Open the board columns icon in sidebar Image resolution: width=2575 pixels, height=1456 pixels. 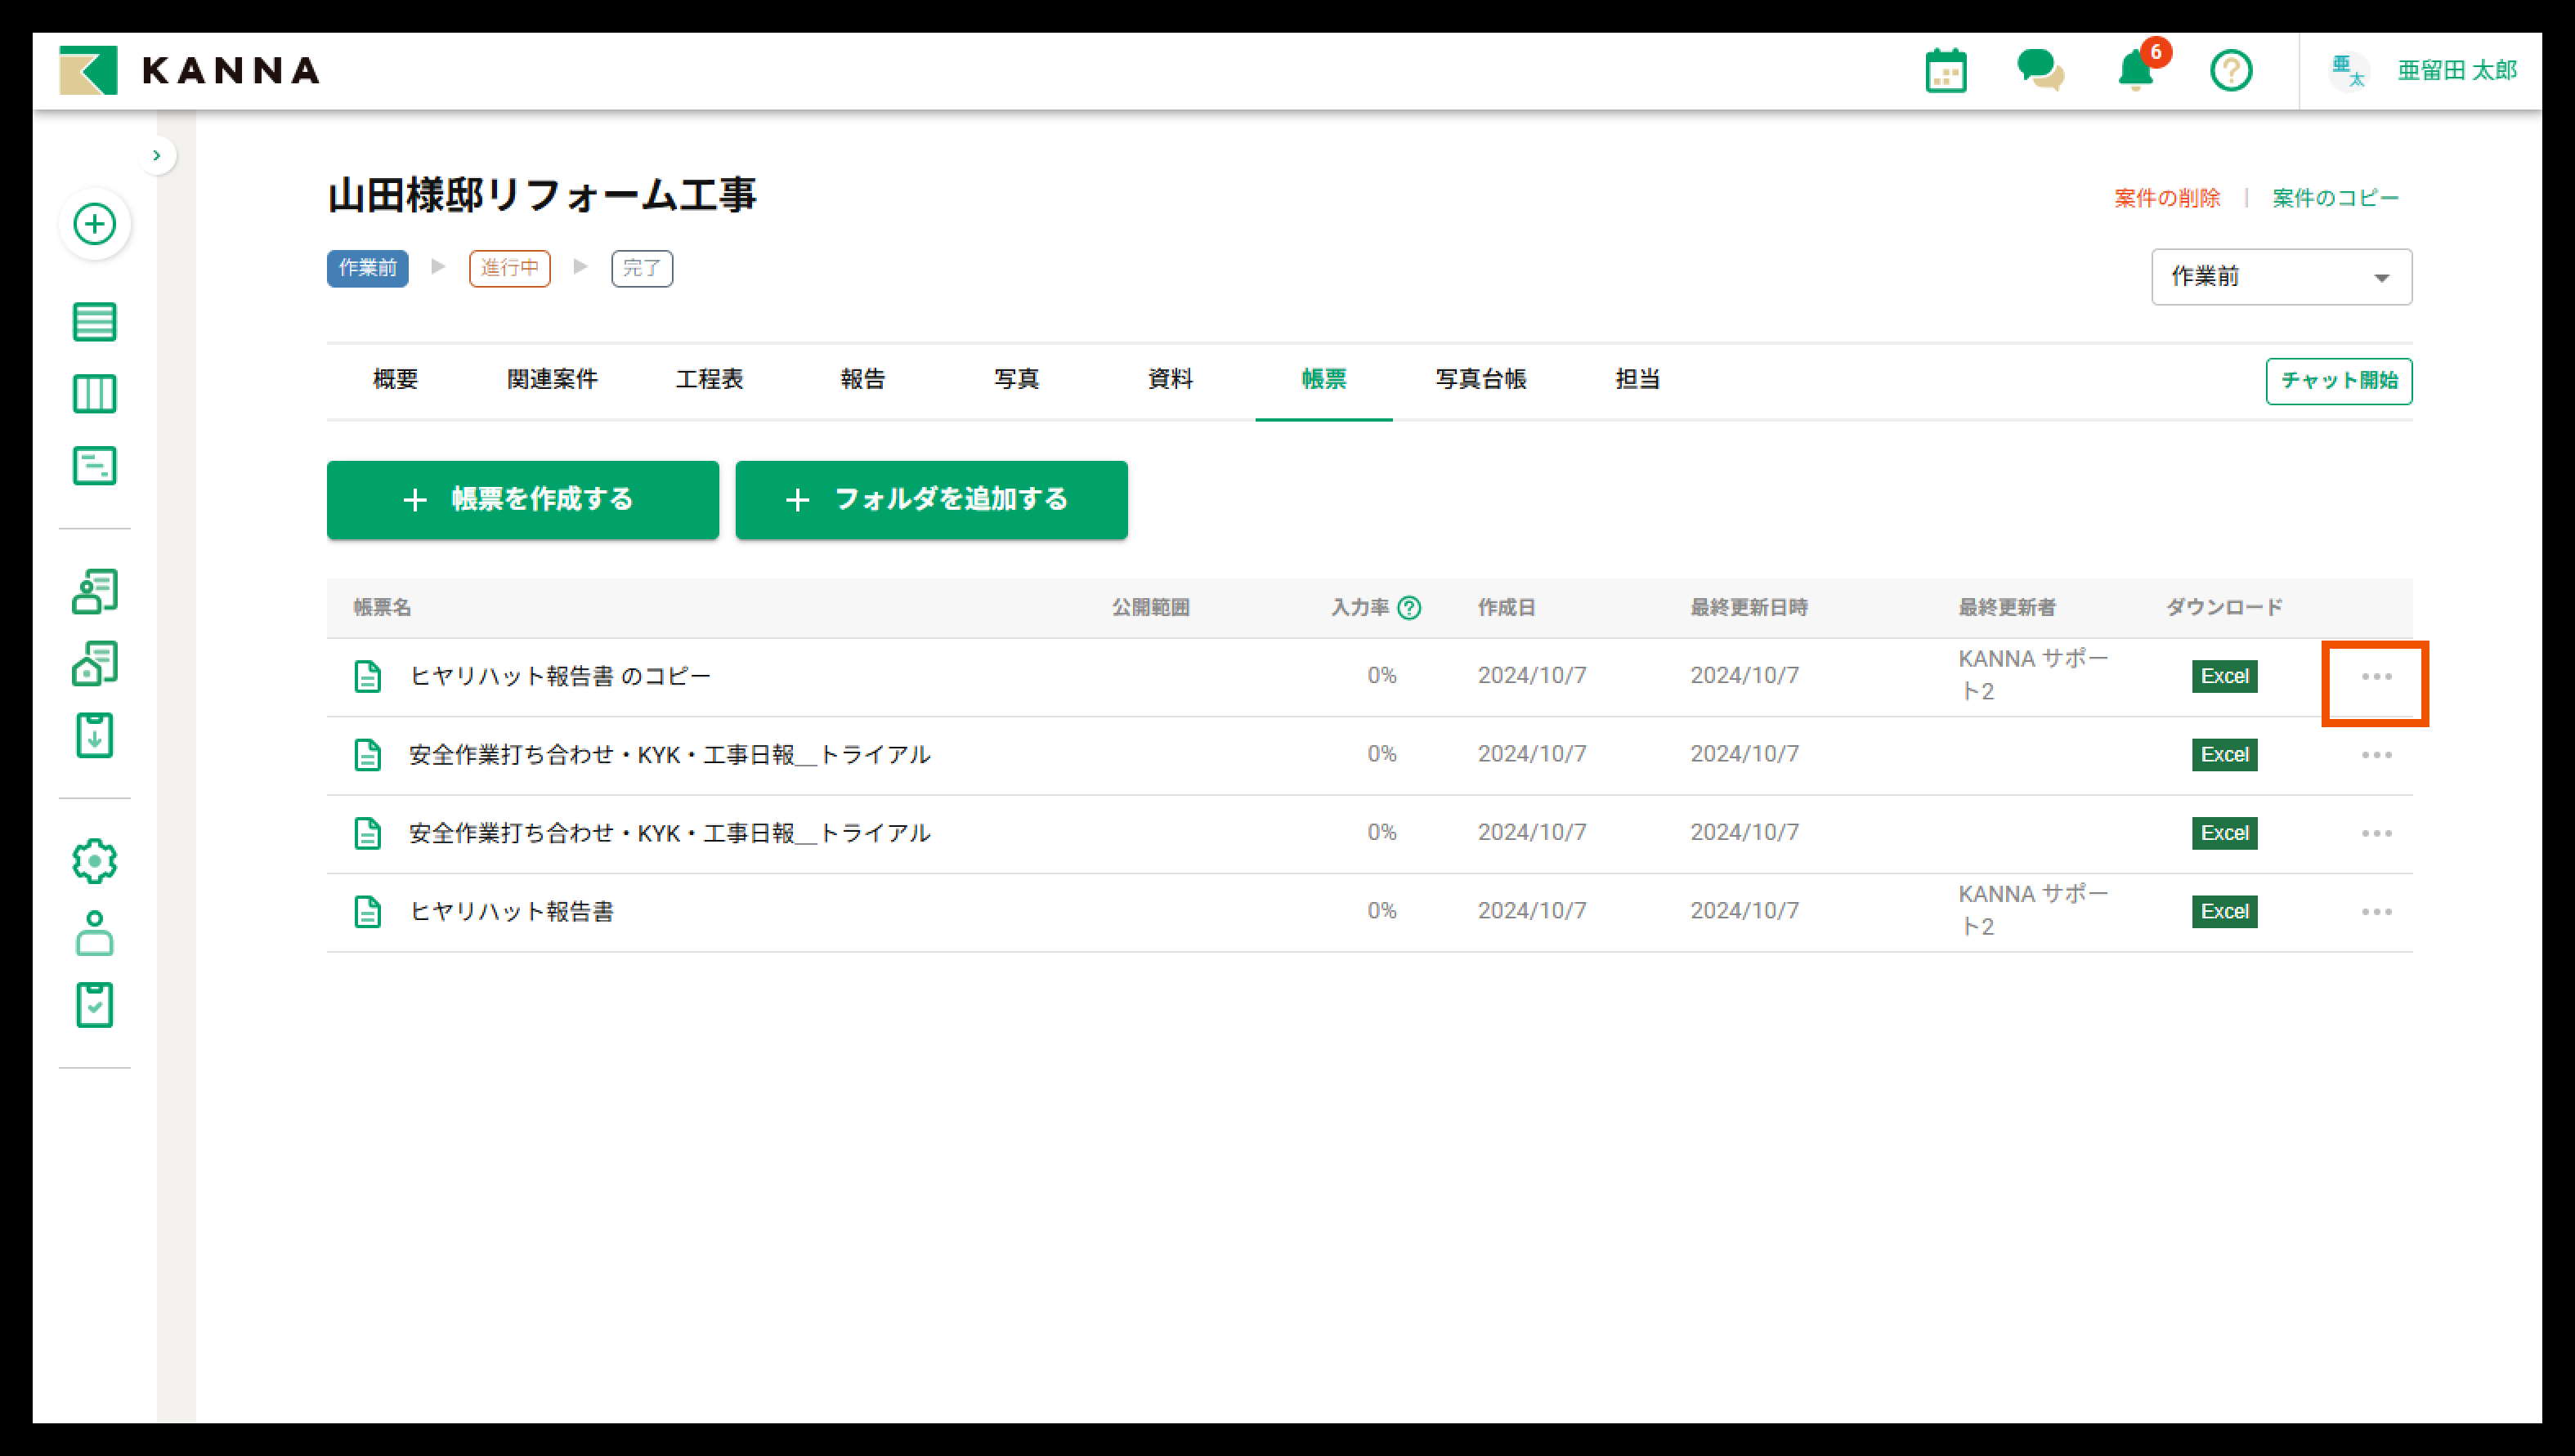95,394
